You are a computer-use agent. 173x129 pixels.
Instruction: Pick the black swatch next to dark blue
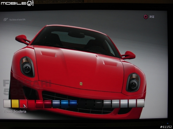tap(82, 104)
